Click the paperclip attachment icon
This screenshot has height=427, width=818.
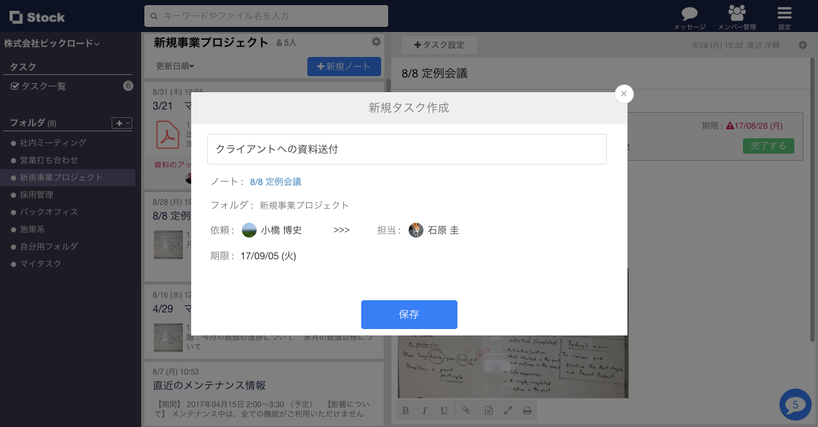[466, 410]
